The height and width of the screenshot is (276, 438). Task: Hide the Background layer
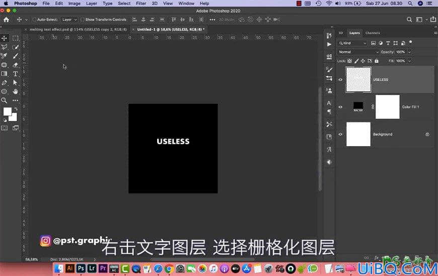click(340, 134)
